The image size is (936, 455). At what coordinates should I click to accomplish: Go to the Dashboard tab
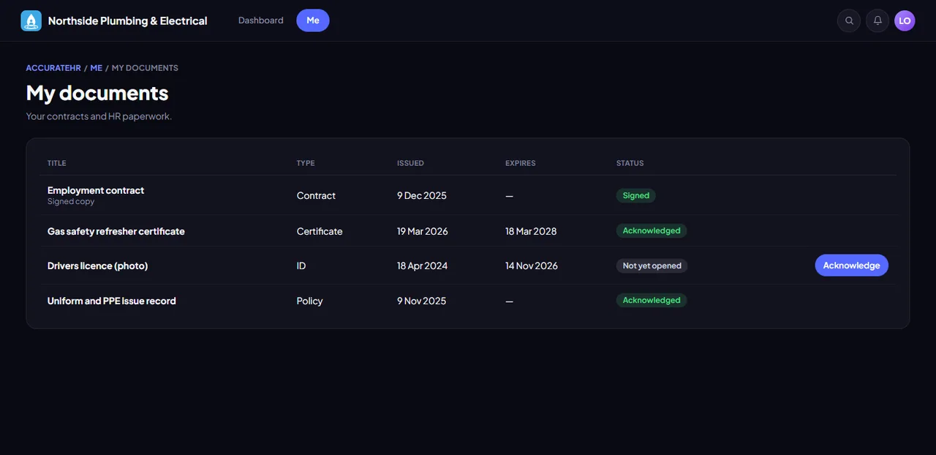pos(261,20)
